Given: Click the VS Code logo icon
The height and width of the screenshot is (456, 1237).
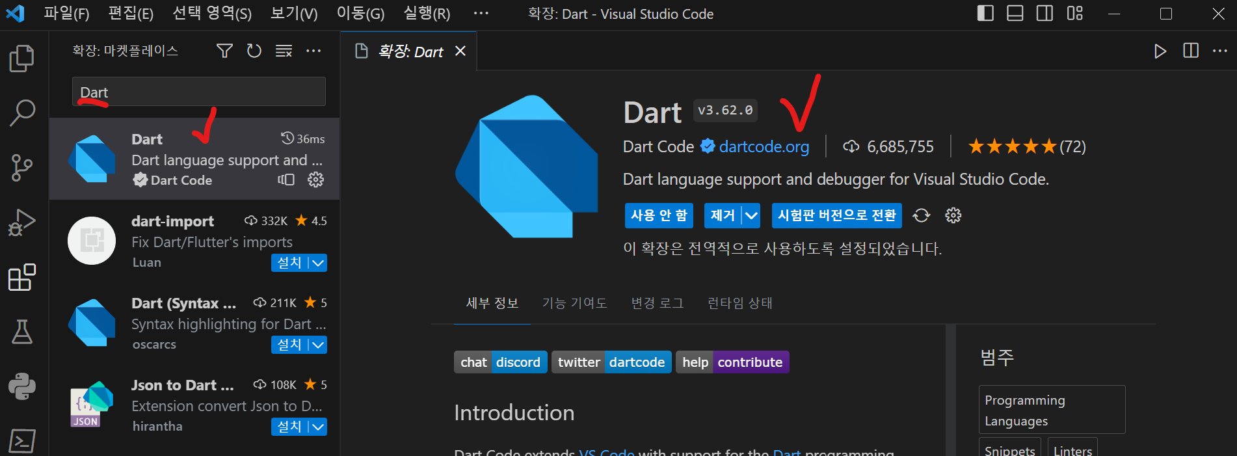Looking at the screenshot, I should tap(15, 13).
